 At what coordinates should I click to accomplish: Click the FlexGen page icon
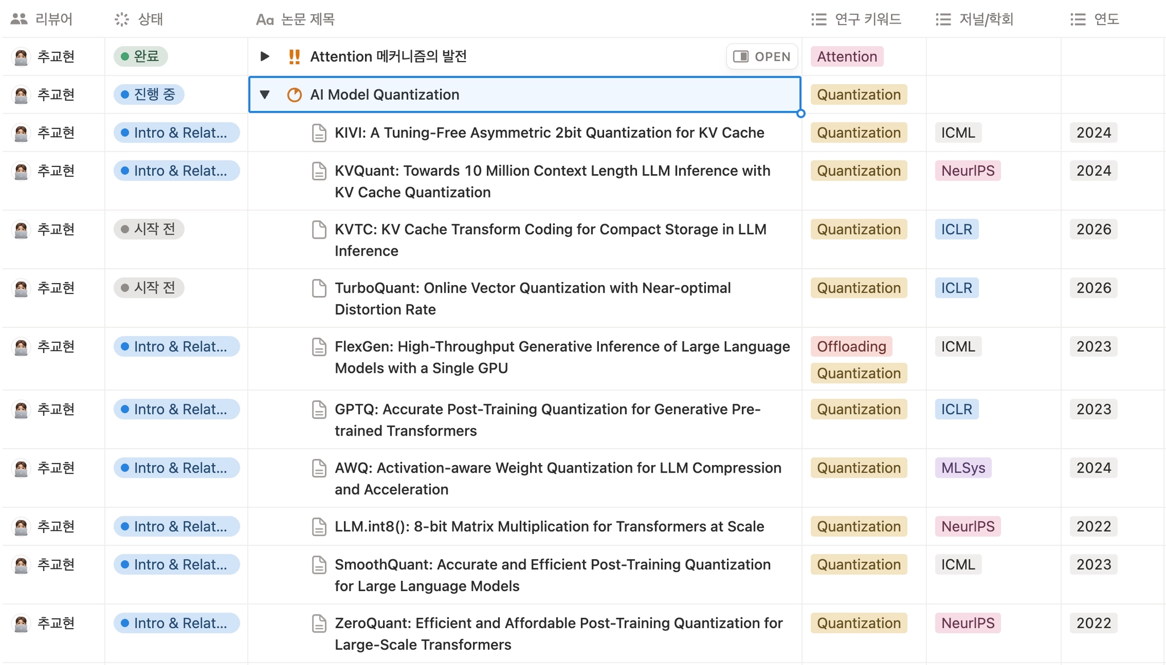(x=319, y=347)
